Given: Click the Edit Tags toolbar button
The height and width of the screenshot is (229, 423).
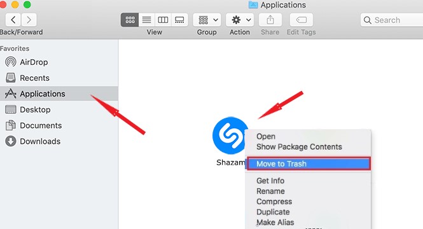Looking at the screenshot, I should pyautogui.click(x=302, y=20).
